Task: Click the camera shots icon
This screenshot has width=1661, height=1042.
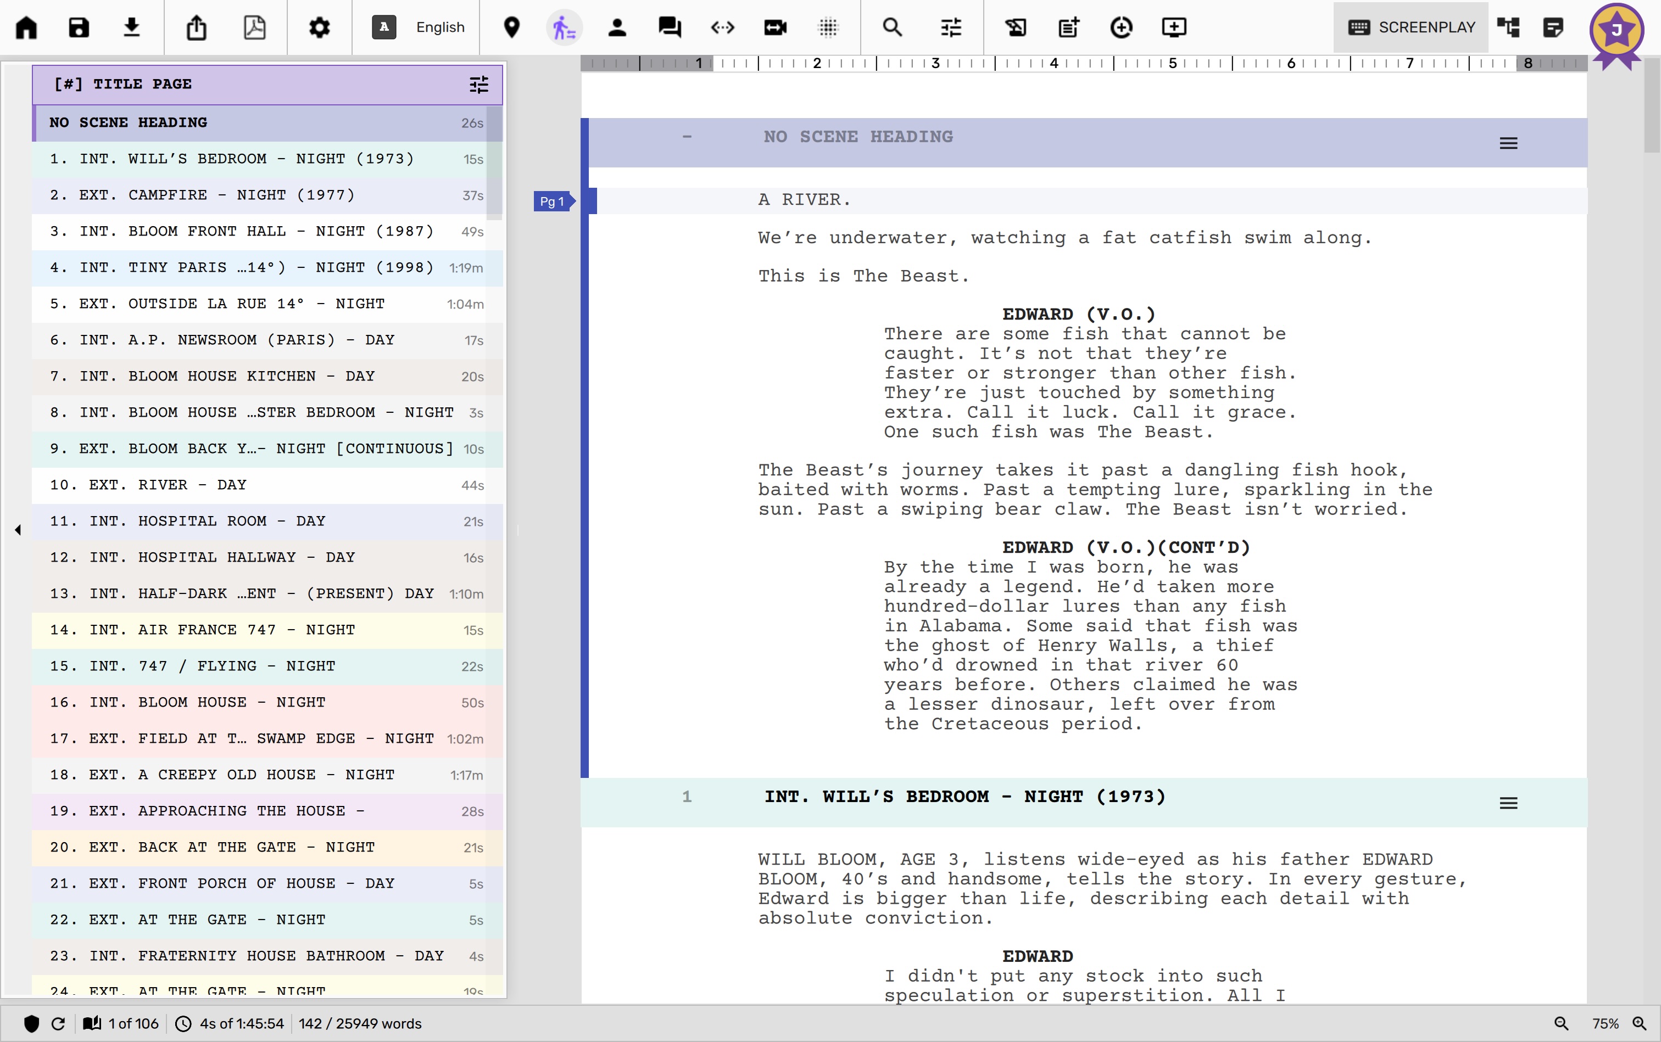Action: click(775, 27)
